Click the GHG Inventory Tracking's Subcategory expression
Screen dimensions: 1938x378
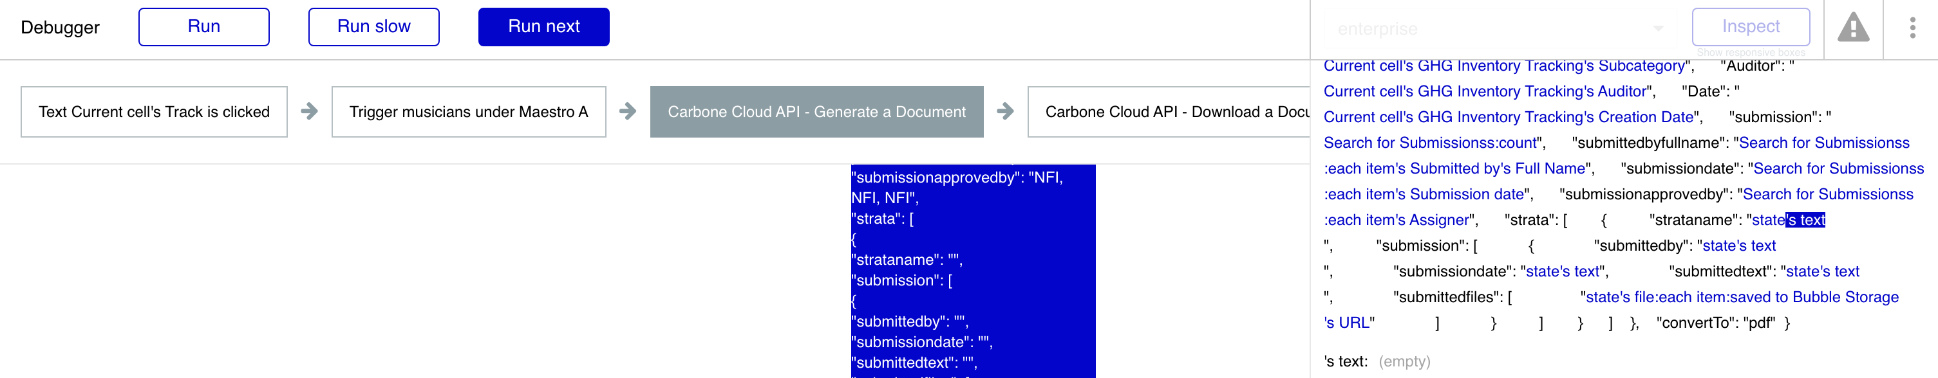(1504, 66)
